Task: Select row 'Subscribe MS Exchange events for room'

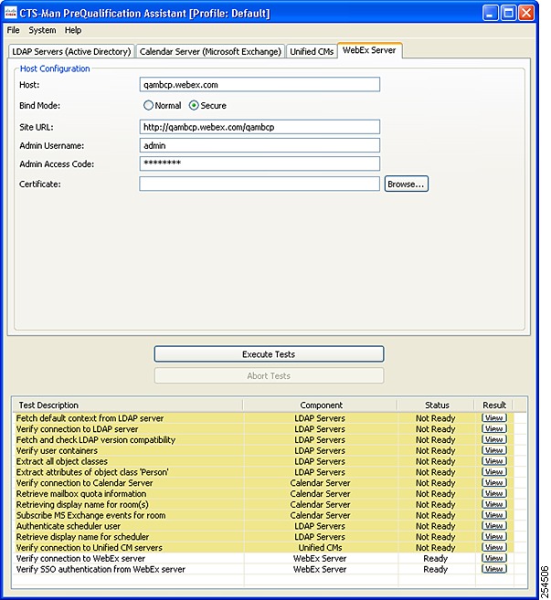Action: pos(263,515)
